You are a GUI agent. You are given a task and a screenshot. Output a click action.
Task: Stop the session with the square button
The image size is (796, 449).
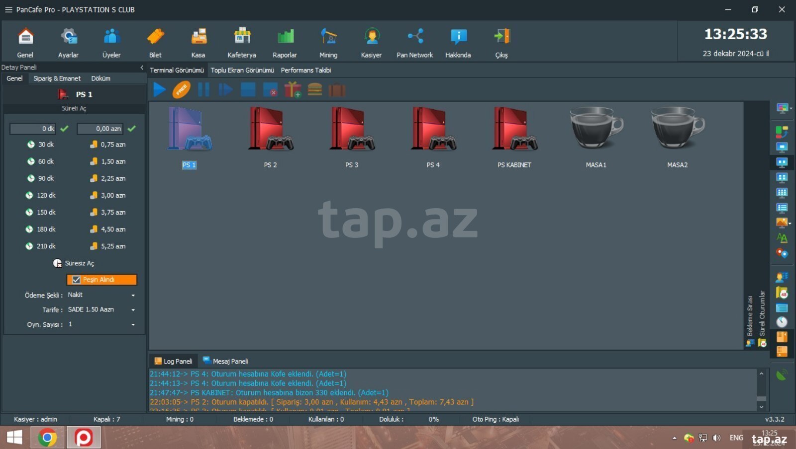(x=248, y=90)
